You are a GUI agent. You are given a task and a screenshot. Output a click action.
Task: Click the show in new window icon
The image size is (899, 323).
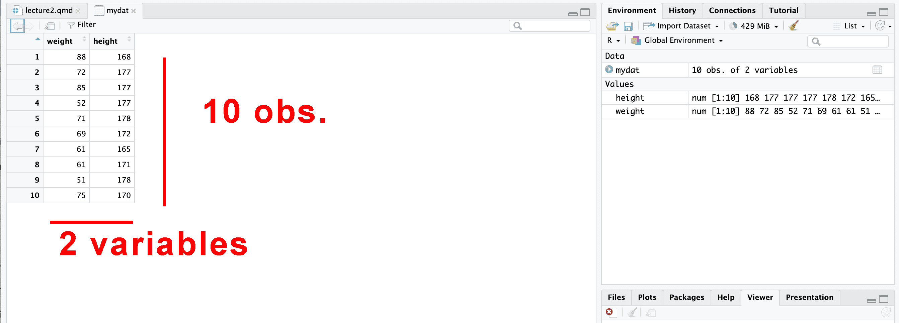50,26
